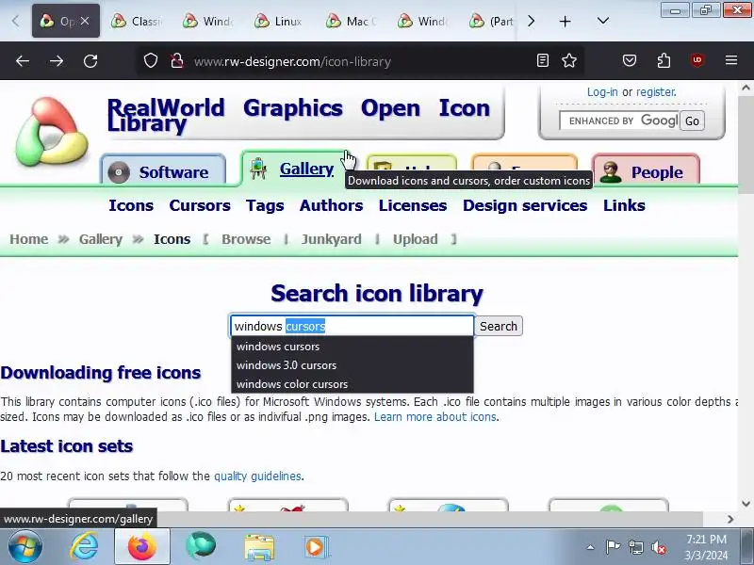The height and width of the screenshot is (565, 754).
Task: Click the Action Center flag tray icon
Action: point(613,547)
